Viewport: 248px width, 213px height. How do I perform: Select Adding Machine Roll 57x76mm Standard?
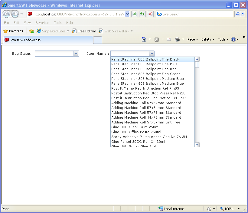(152, 113)
